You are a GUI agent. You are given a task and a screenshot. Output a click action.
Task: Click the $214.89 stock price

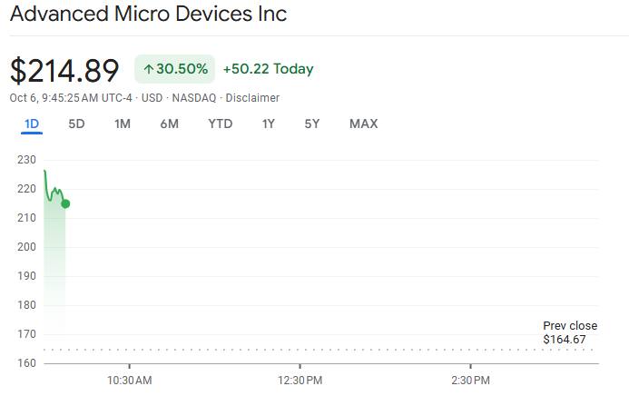pos(64,70)
